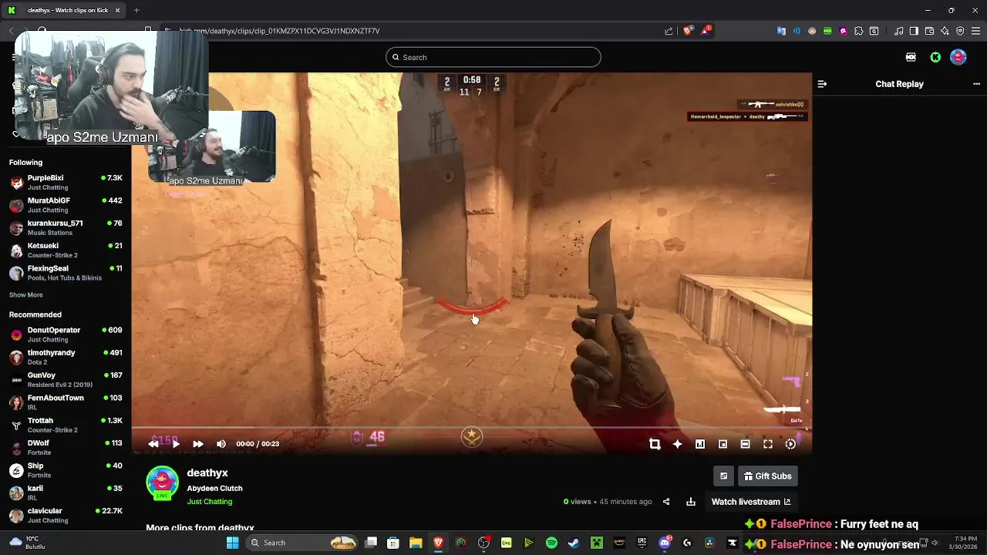Open GunVoy recommended channel

(x=66, y=380)
